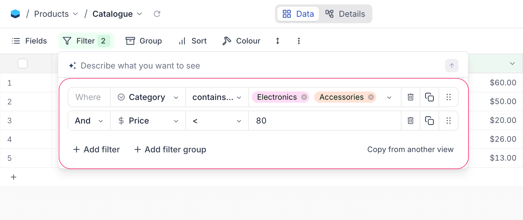The image size is (523, 220).
Task: Toggle the select-all rows checkbox
Action: (x=23, y=64)
